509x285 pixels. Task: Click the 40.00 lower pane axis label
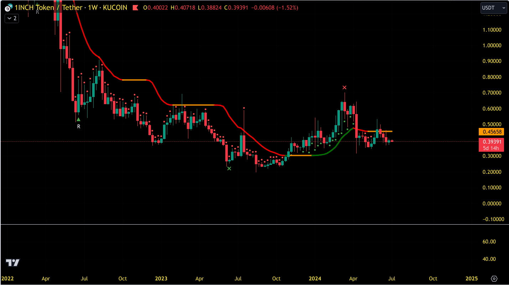[x=489, y=259]
